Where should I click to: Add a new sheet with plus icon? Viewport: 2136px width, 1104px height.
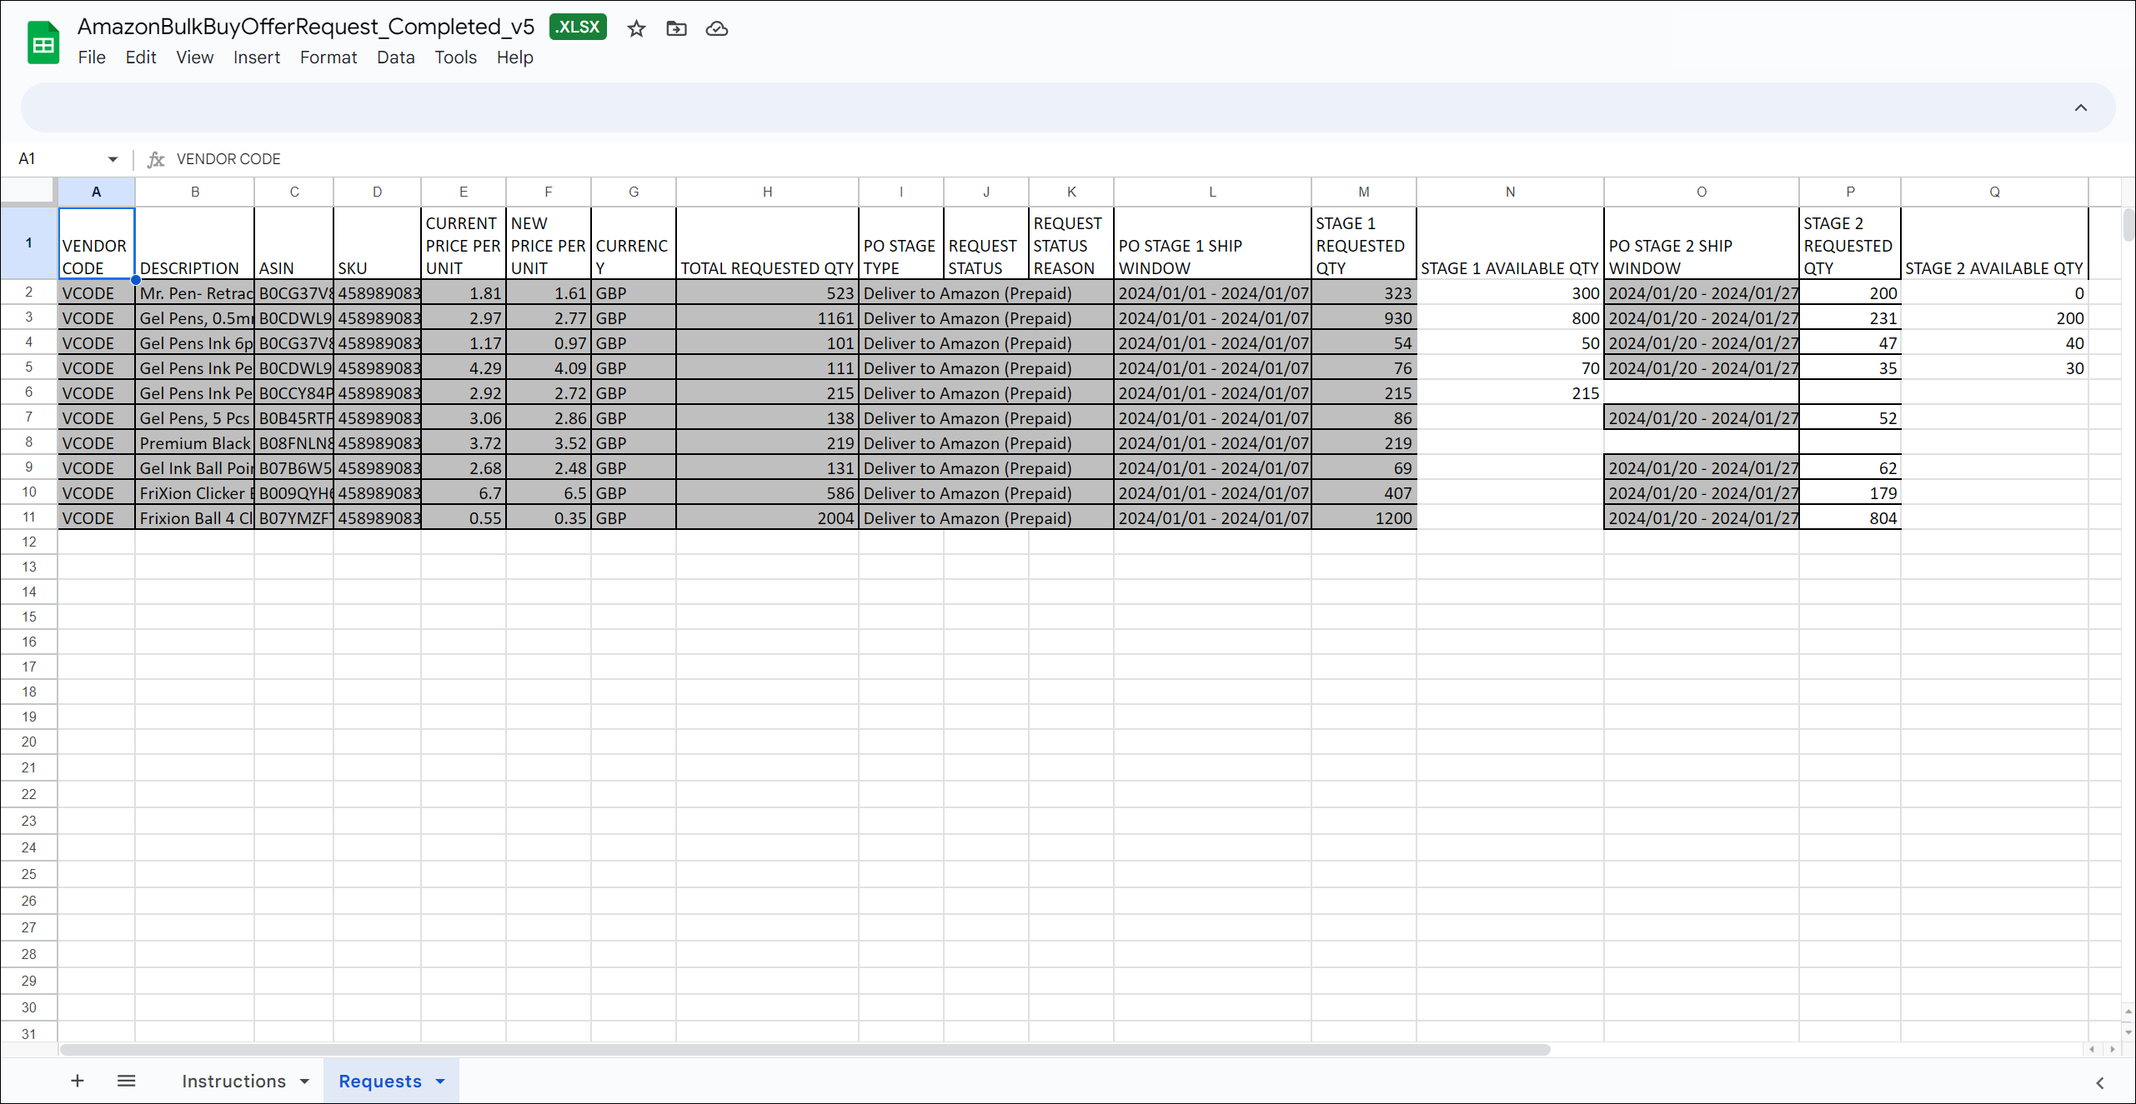[78, 1081]
